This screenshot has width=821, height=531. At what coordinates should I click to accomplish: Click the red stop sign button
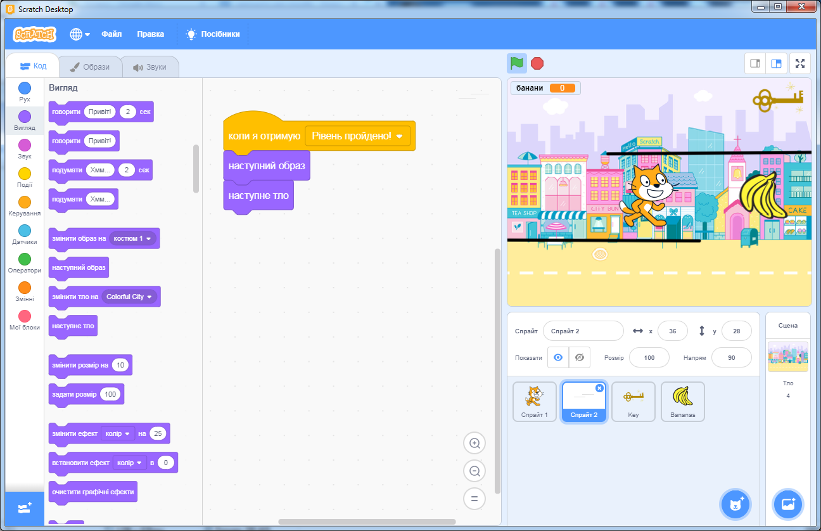537,63
